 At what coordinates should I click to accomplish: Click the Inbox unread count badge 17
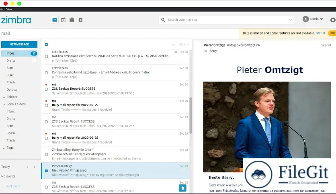coord(34,53)
